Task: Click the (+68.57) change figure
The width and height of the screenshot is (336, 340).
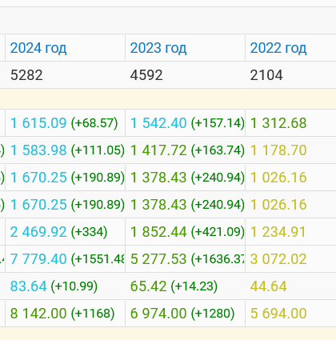Action: 94,123
